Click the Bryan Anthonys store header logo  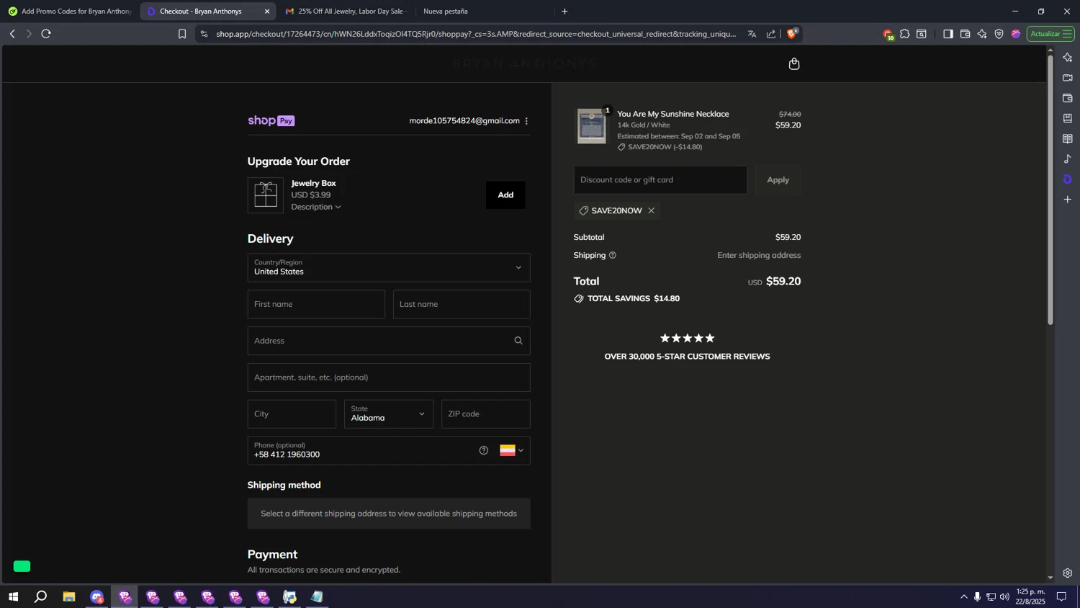[525, 64]
